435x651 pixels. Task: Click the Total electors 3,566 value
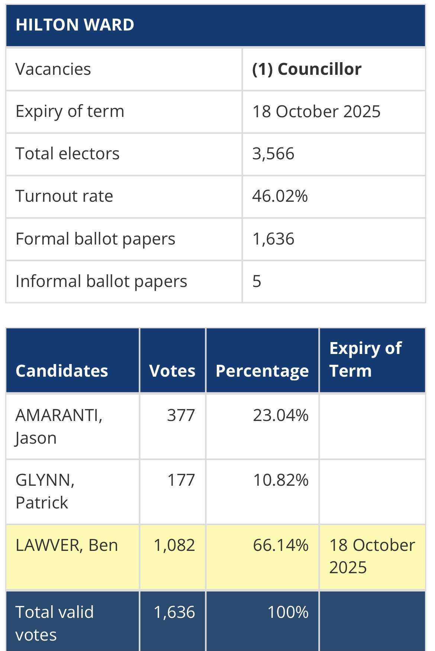[273, 154]
